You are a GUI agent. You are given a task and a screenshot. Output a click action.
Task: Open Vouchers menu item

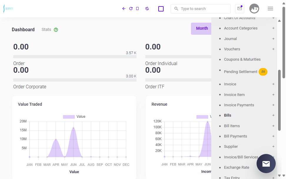tap(232, 49)
